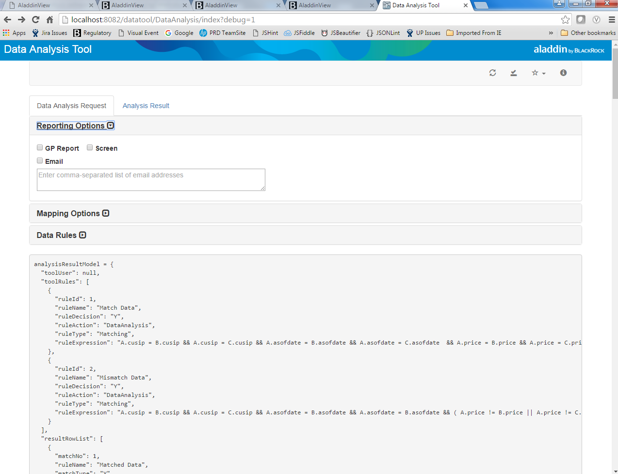Enable the GP Report checkbox
This screenshot has height=474, width=618.
(x=40, y=148)
